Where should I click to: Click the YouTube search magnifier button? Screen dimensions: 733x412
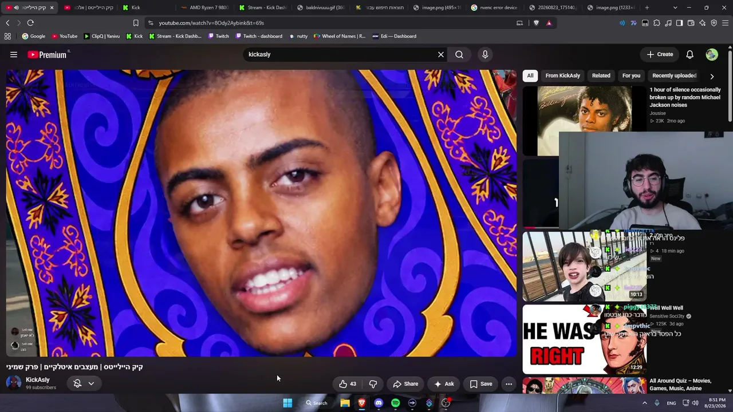tap(459, 54)
